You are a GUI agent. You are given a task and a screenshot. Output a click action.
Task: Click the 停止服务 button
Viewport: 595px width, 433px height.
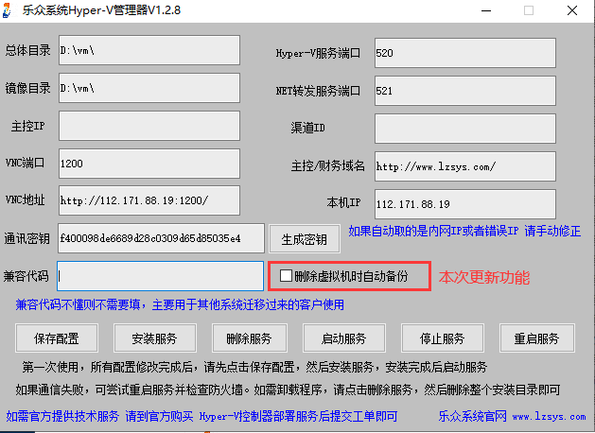pos(443,338)
